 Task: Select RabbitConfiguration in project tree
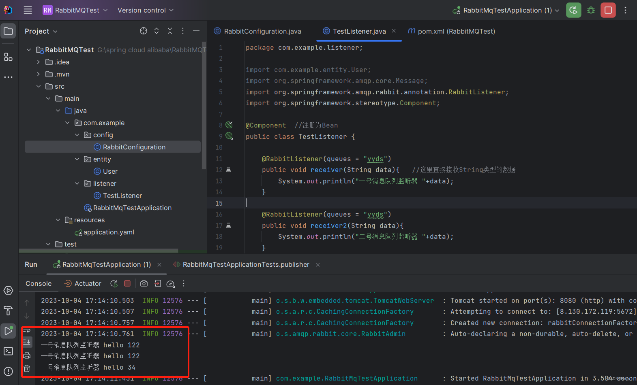(x=113, y=147)
